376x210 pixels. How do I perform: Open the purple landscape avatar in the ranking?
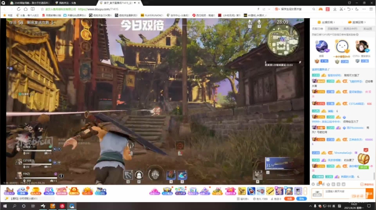coord(322,47)
